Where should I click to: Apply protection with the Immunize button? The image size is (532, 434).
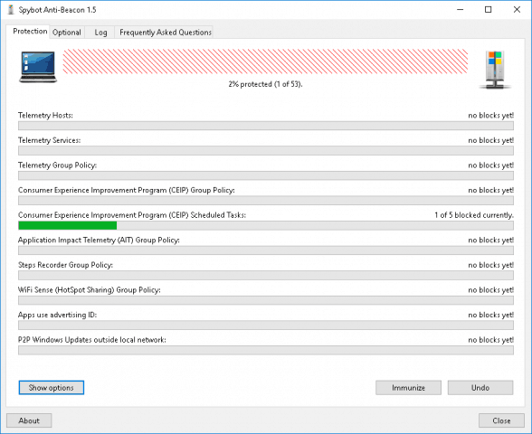point(408,388)
